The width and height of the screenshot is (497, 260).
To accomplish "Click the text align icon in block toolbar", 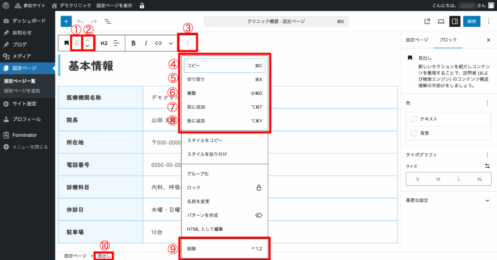I will click(116, 43).
